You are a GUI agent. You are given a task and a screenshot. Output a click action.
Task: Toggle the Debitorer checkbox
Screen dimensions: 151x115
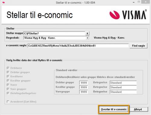8,68
